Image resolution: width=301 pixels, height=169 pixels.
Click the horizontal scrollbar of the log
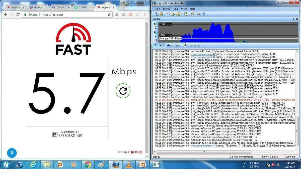[204, 152]
